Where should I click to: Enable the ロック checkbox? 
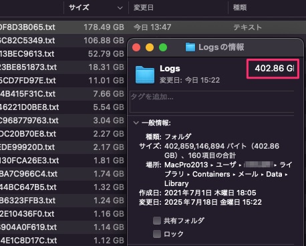(x=157, y=234)
